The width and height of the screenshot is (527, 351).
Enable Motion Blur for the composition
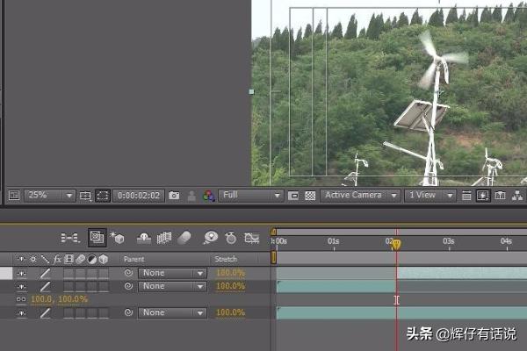tap(184, 238)
